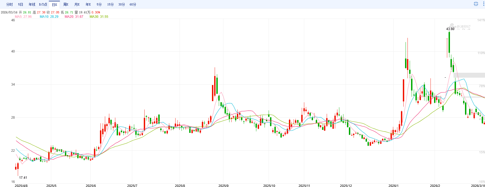Click the MA30 moving average label
This screenshot has width=485, height=187.
99,17
